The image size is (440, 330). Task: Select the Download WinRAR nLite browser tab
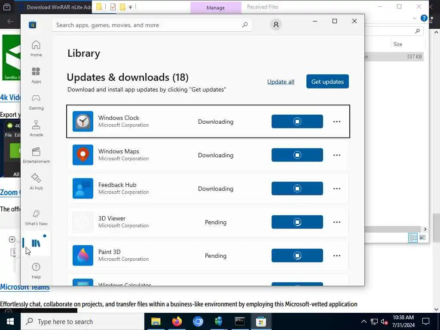(56, 7)
